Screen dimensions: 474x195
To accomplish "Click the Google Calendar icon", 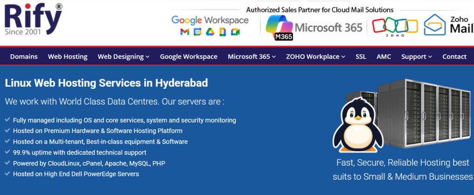I will pos(197,32).
